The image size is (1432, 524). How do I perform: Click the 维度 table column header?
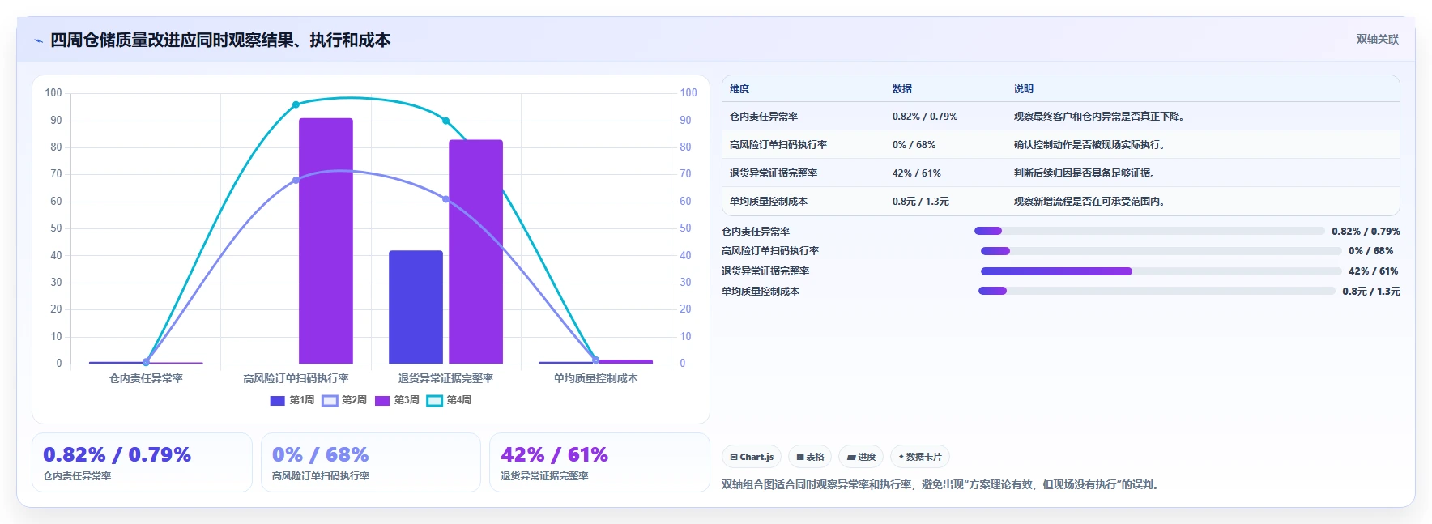(739, 89)
